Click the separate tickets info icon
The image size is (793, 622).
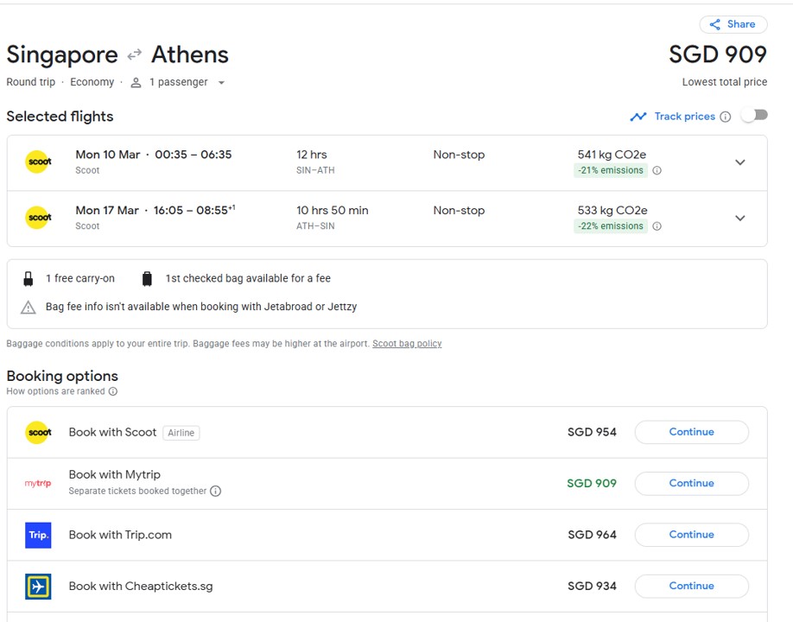[216, 492]
